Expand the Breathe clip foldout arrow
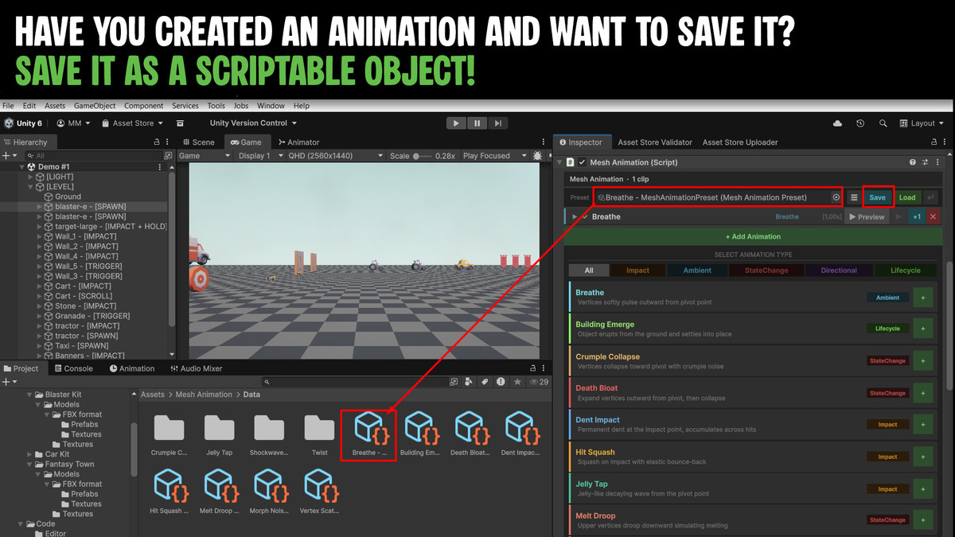The height and width of the screenshot is (537, 955). (x=575, y=216)
